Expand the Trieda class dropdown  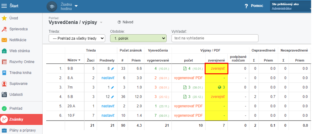coord(77,38)
